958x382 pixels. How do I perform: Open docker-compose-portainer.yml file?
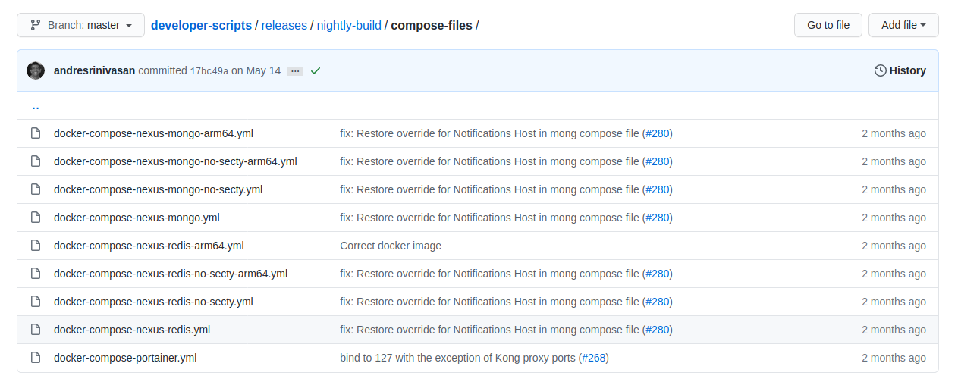125,358
